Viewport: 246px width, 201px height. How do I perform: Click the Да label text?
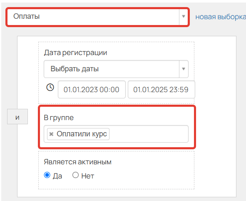[x=57, y=176]
